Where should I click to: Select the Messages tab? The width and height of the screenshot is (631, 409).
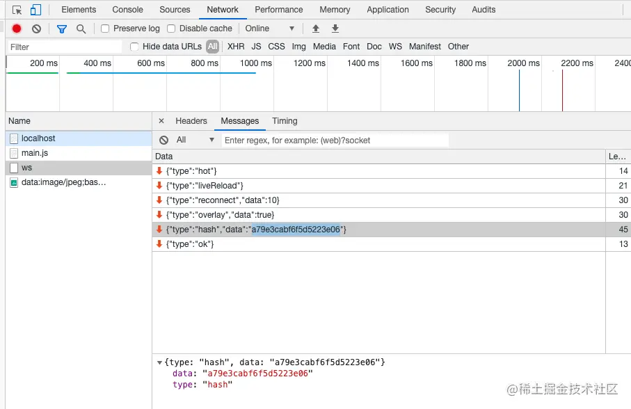(x=240, y=121)
